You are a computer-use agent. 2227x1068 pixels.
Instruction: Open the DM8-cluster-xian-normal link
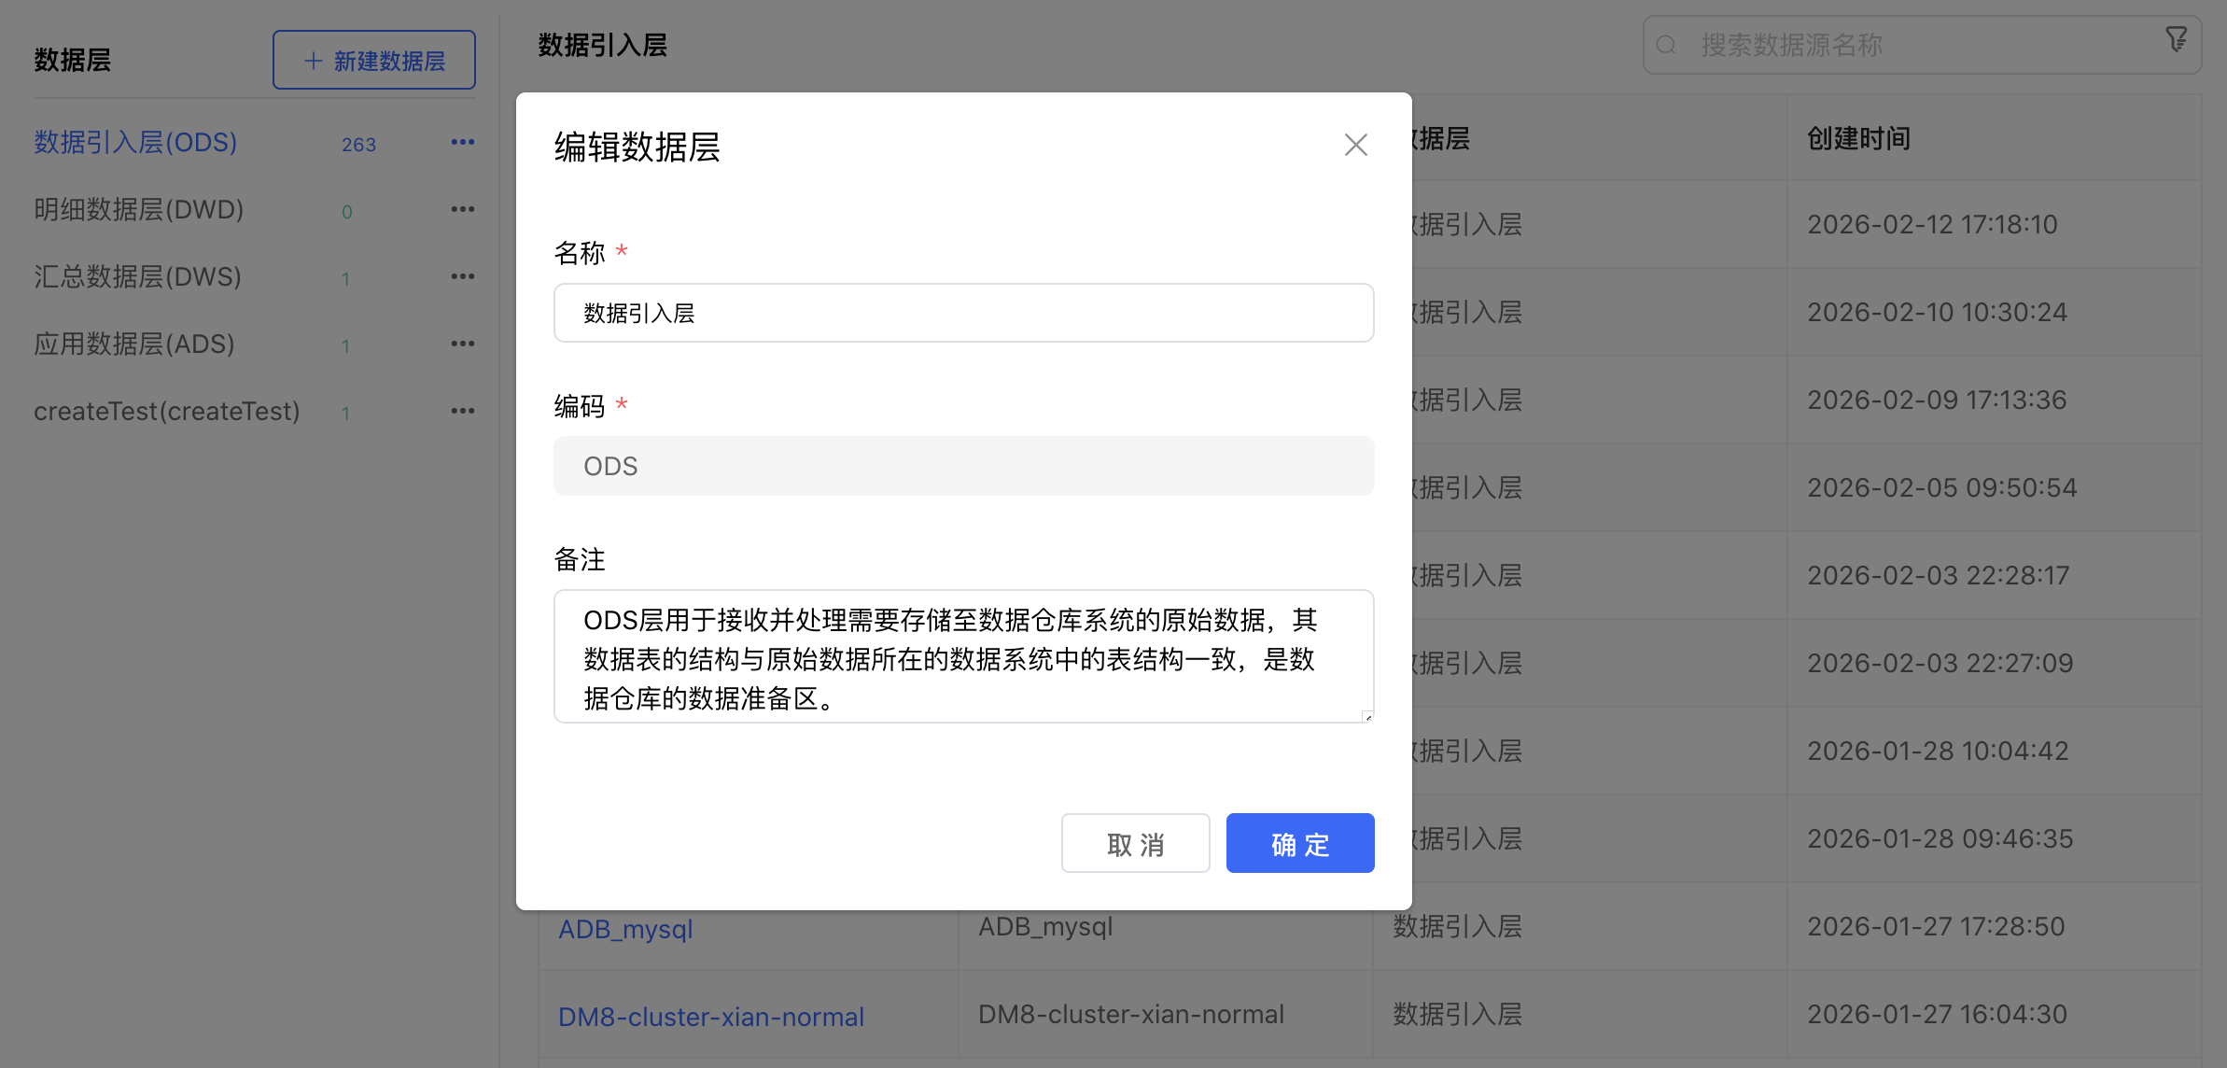(x=710, y=1017)
